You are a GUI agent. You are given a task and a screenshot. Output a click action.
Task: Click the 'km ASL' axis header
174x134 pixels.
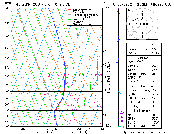106,5
